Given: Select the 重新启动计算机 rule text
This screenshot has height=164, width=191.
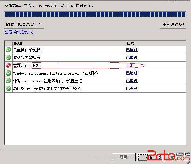Looking at the screenshot, I should tap(26, 66).
